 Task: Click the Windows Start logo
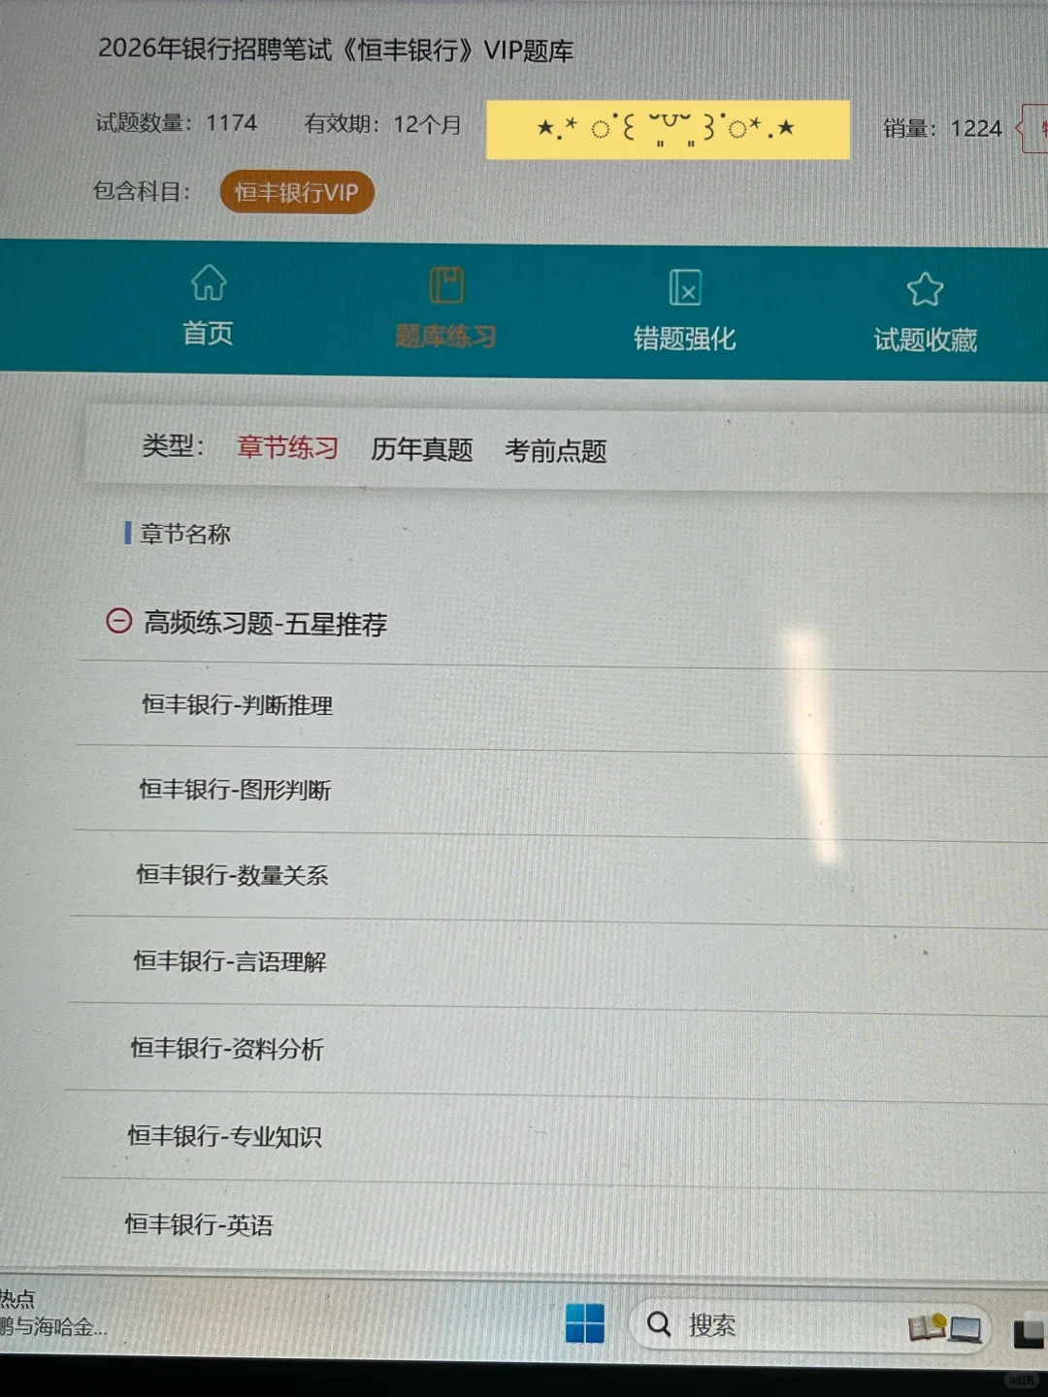pyautogui.click(x=585, y=1323)
